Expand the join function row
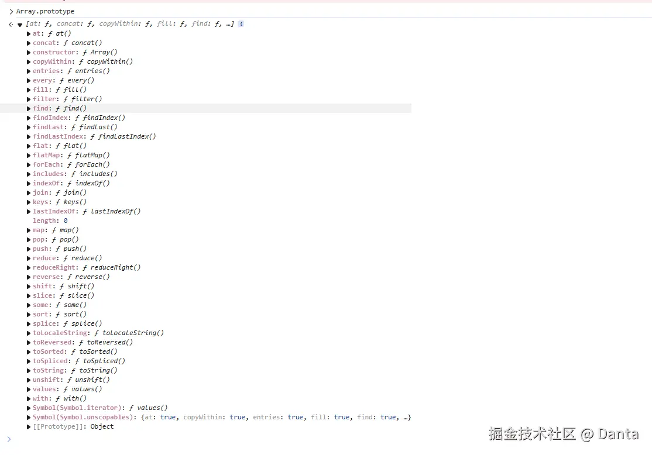This screenshot has height=455, width=652. 29,193
